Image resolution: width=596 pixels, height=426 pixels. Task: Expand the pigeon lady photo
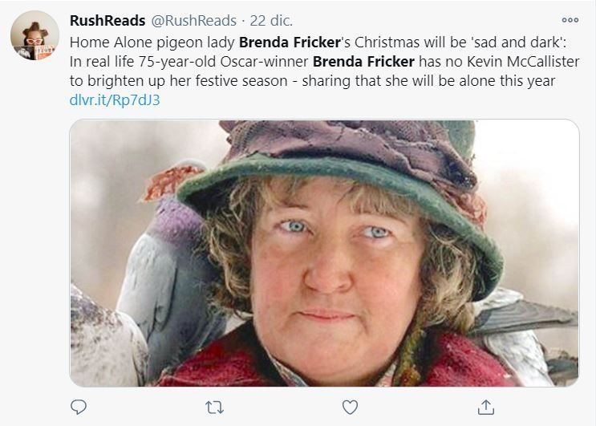click(324, 253)
